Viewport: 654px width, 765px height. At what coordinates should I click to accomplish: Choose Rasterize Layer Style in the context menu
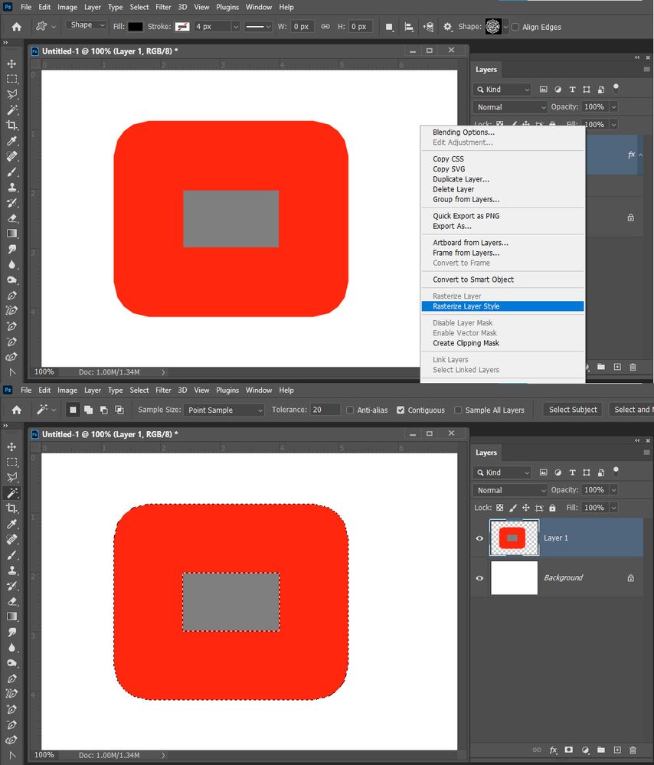click(502, 306)
